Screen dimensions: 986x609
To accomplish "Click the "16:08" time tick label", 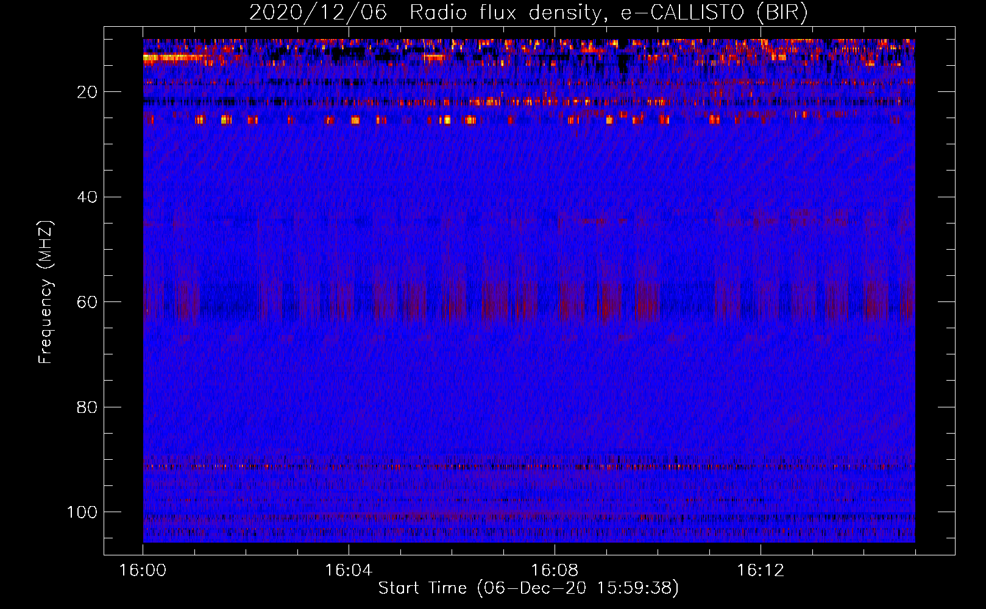I will click(555, 570).
